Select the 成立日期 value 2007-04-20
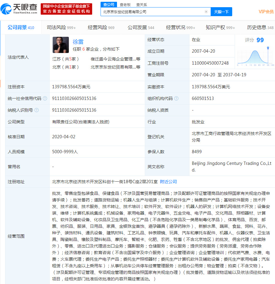This screenshot has height=284, width=275. tap(203, 51)
